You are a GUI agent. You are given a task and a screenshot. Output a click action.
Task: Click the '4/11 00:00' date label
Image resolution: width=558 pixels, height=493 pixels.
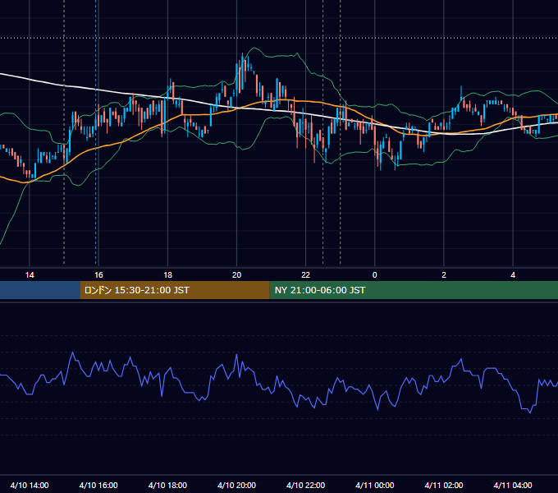pos(375,485)
